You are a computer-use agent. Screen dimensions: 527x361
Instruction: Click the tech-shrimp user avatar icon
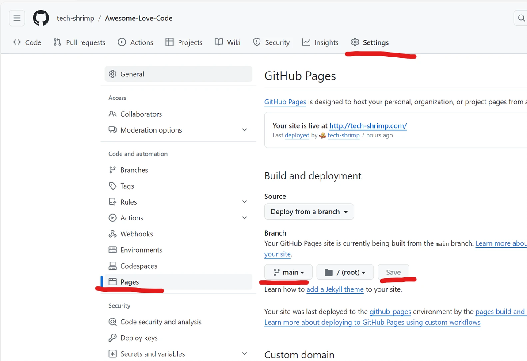click(x=323, y=135)
